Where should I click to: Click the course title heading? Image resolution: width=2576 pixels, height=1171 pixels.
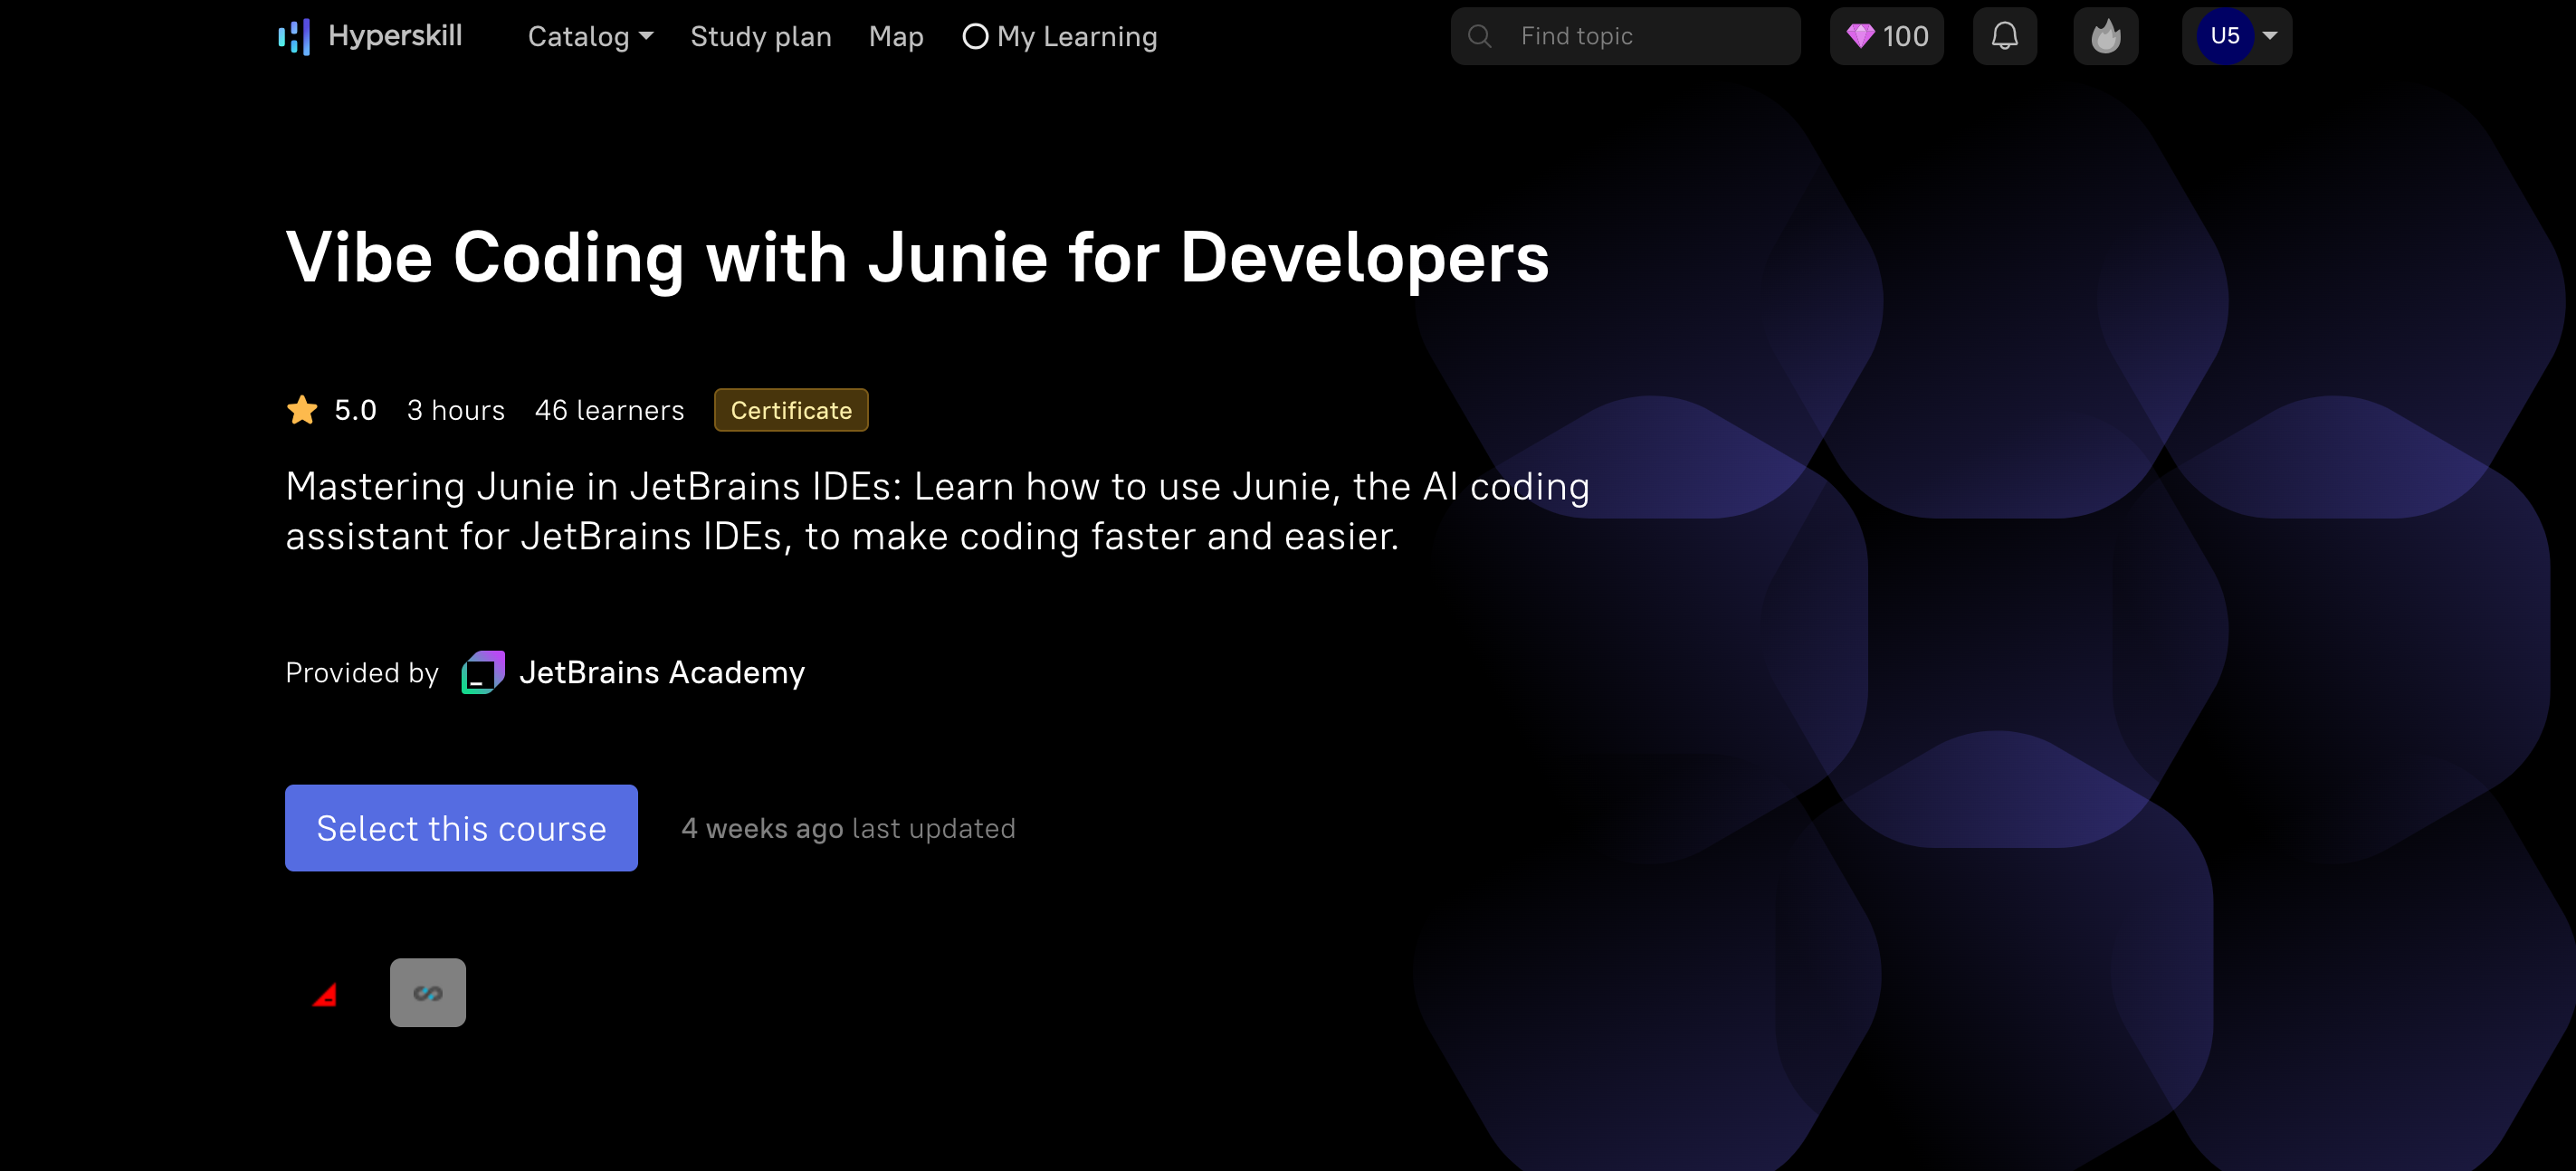tap(917, 258)
